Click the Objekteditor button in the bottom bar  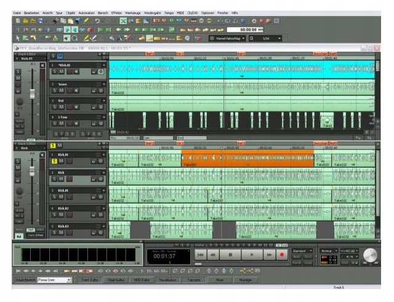tap(116, 280)
